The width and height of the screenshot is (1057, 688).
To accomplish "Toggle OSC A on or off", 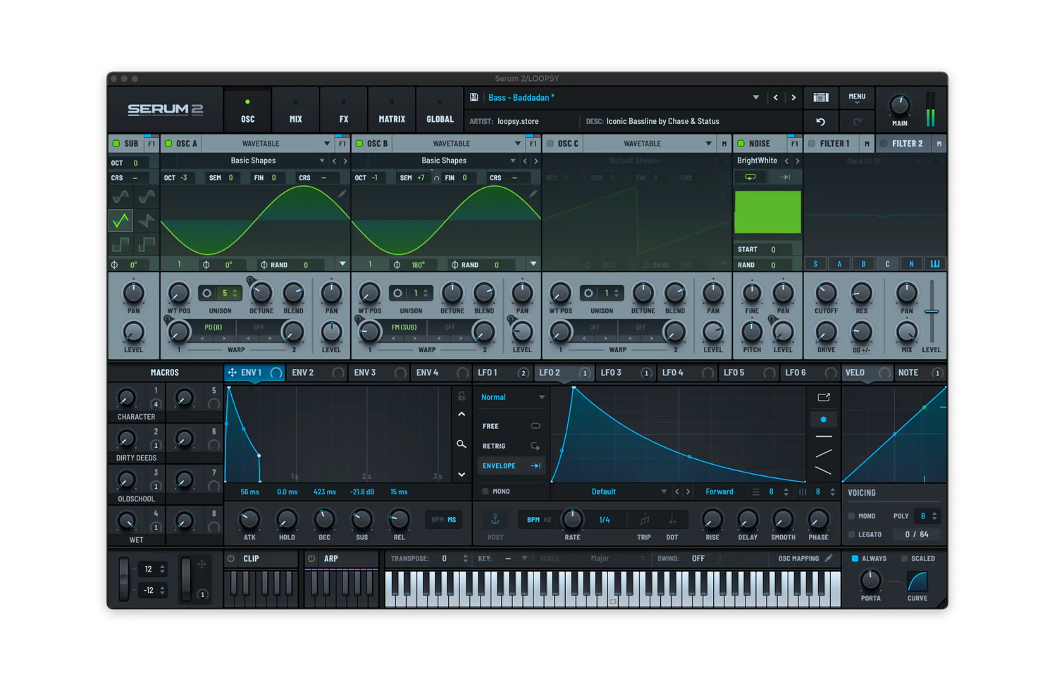I will coord(168,144).
